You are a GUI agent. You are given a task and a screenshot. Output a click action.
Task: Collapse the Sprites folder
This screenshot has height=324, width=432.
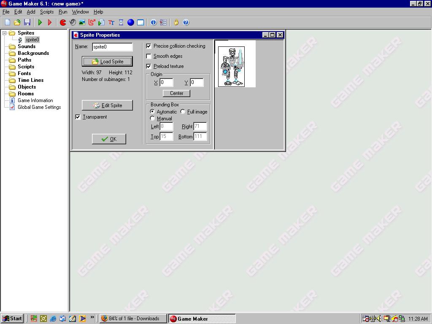[4, 33]
